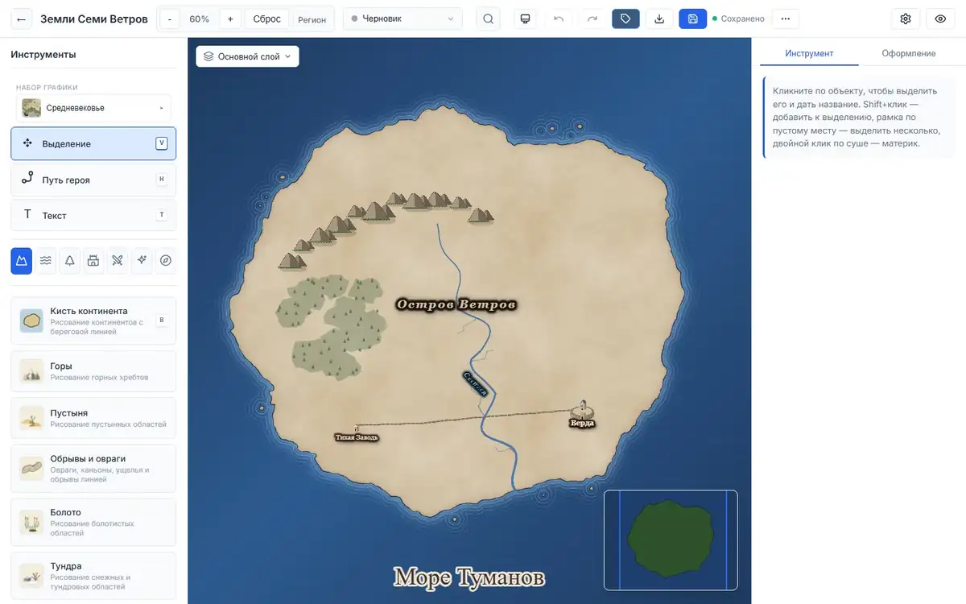Switch to the tree vegetation category
Screen dimensions: 966x604
pyautogui.click(x=69, y=260)
